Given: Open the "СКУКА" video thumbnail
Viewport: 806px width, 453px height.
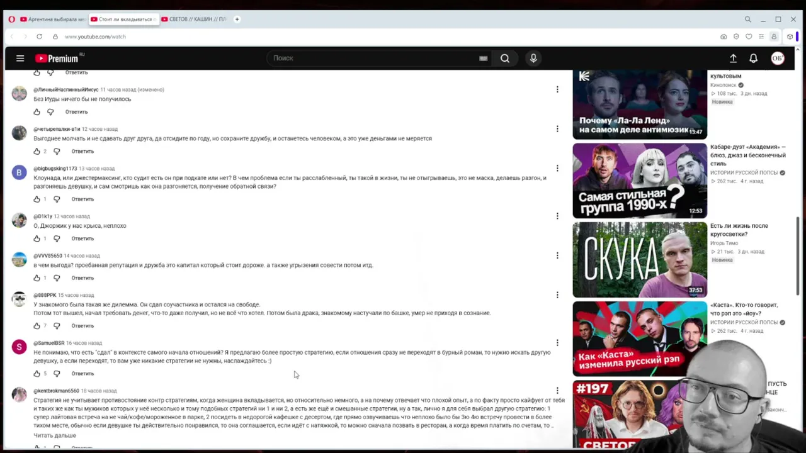Looking at the screenshot, I should pyautogui.click(x=640, y=260).
